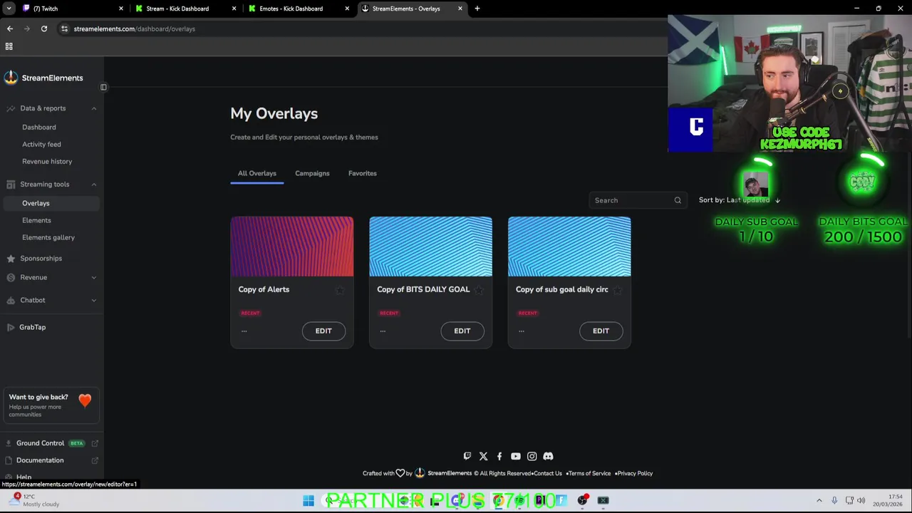
Task: Expand the Chatbot sidebar section
Action: tap(93, 301)
